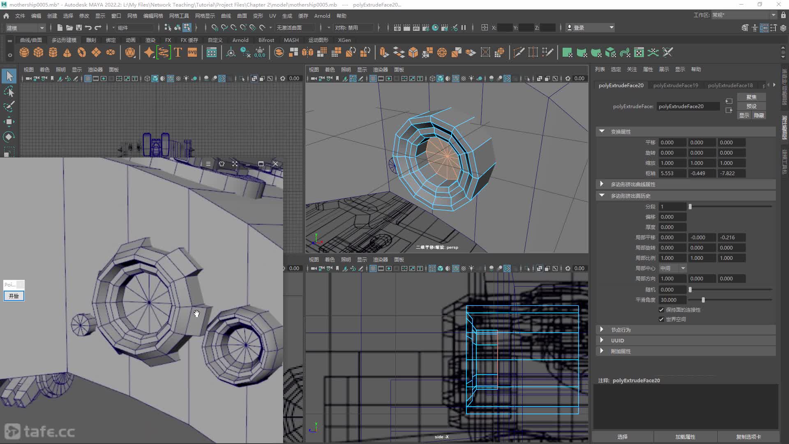Click the freeze transformations snowflake icon
The image size is (789, 444).
tap(260, 53)
